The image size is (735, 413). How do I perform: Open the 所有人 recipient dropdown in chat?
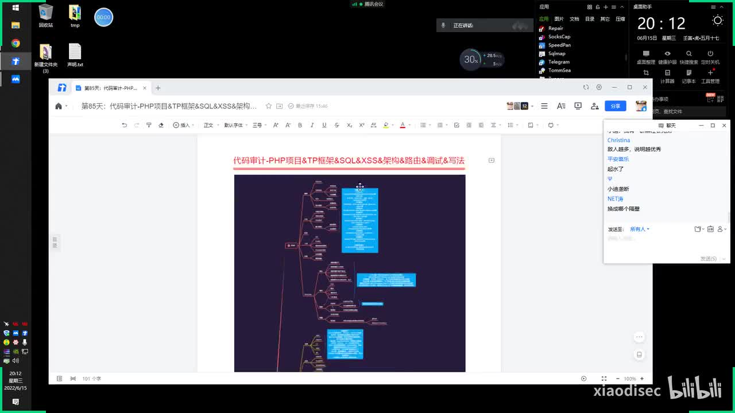point(640,229)
